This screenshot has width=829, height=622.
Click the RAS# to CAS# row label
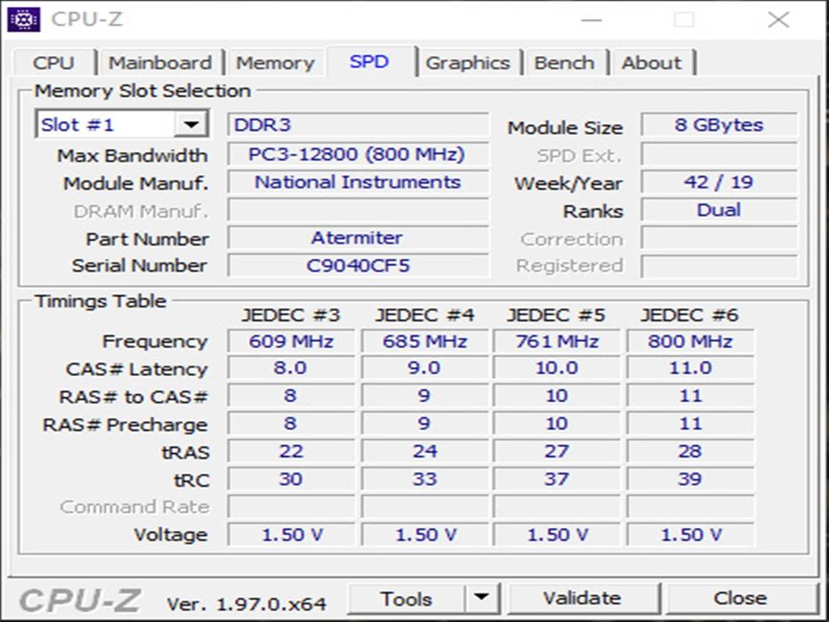pyautogui.click(x=133, y=396)
